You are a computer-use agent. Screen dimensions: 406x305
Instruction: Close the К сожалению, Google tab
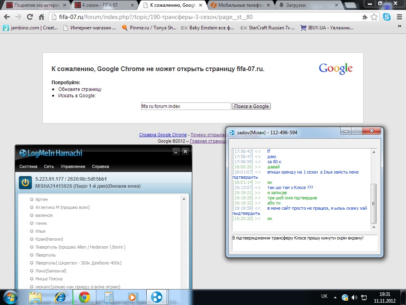pos(200,5)
